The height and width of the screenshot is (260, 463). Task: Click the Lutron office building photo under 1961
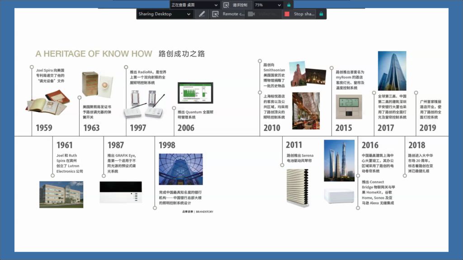tap(61, 195)
